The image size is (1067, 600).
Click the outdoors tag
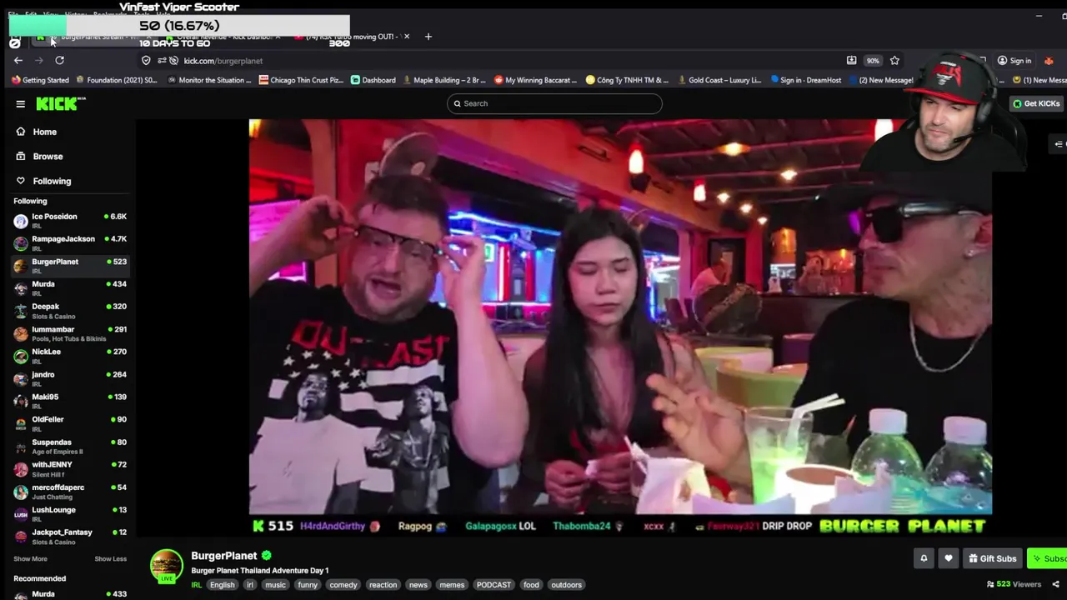(x=566, y=585)
